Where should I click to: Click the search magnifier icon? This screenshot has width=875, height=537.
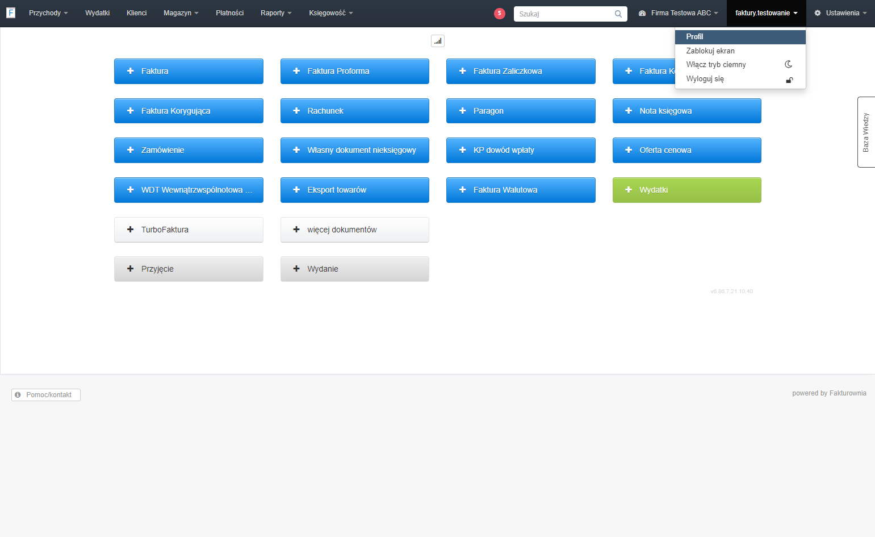tap(618, 14)
